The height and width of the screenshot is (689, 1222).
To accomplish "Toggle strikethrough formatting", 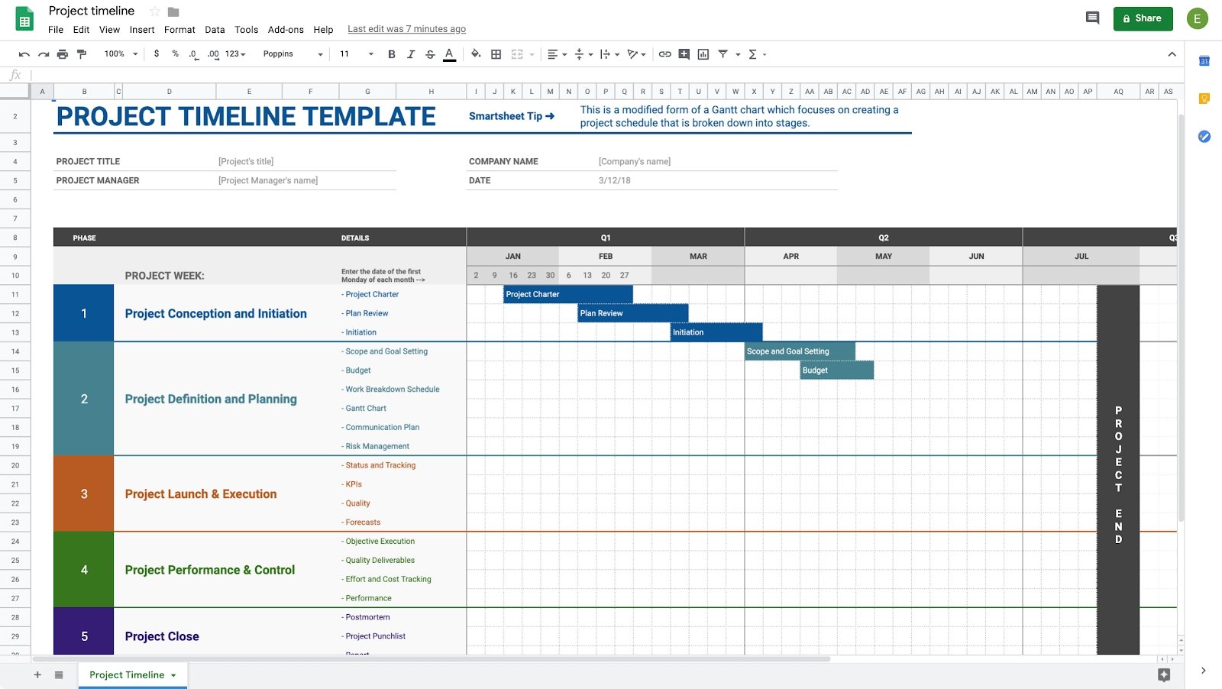I will pyautogui.click(x=430, y=54).
